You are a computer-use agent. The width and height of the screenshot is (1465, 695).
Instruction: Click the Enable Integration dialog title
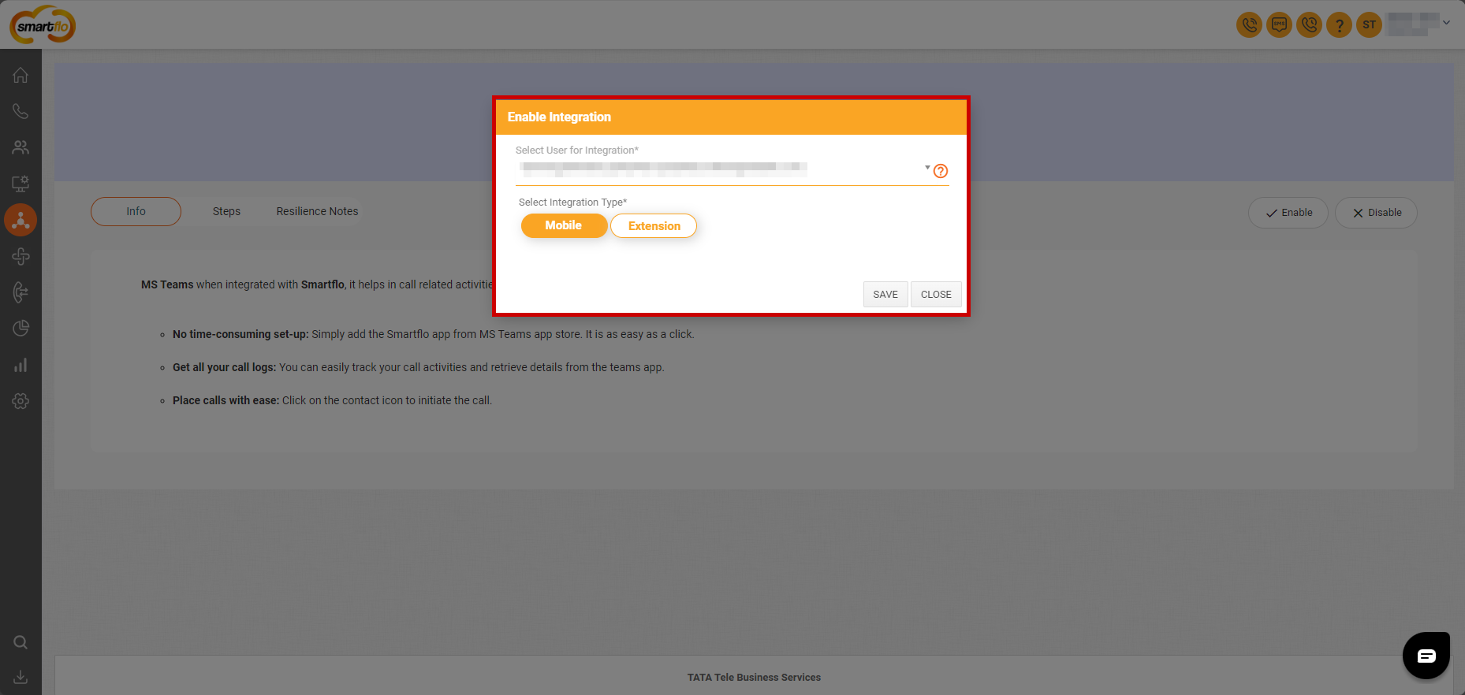click(x=559, y=117)
